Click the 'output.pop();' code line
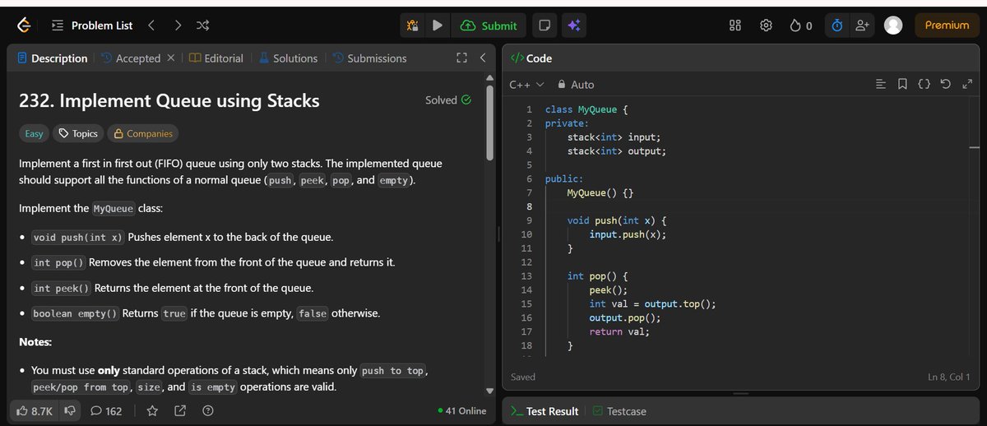This screenshot has height=426, width=987. pos(625,317)
